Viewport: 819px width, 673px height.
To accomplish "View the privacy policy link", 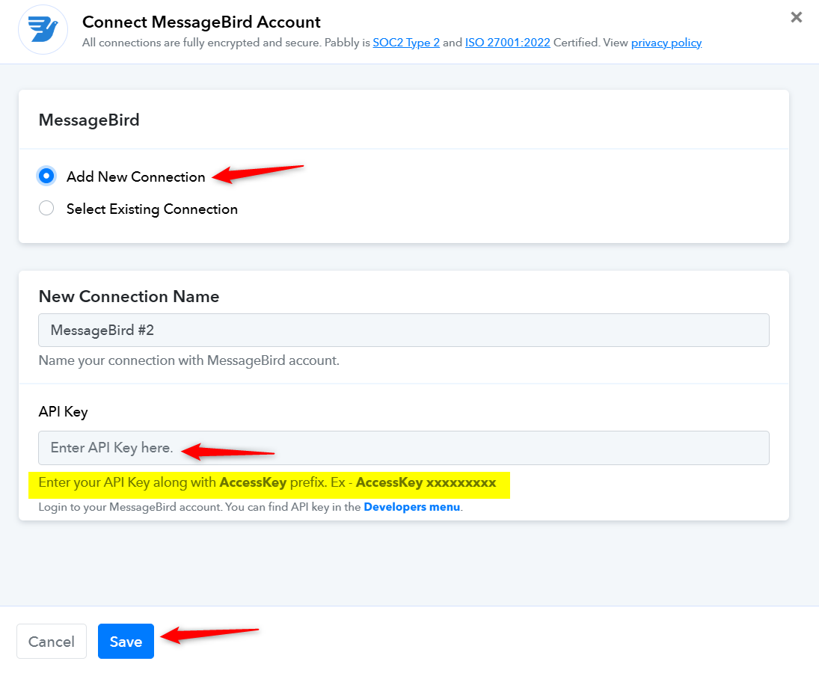I will (x=666, y=43).
